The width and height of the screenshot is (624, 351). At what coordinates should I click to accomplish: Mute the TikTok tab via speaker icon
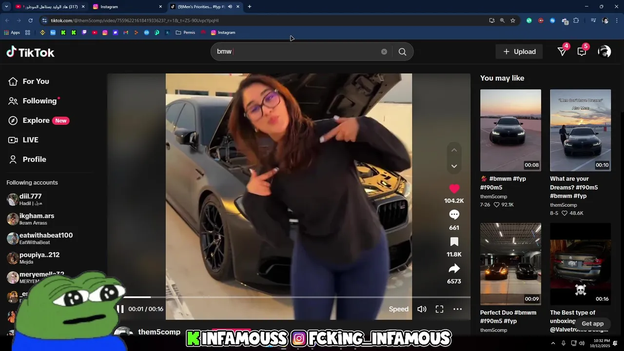[x=230, y=7]
